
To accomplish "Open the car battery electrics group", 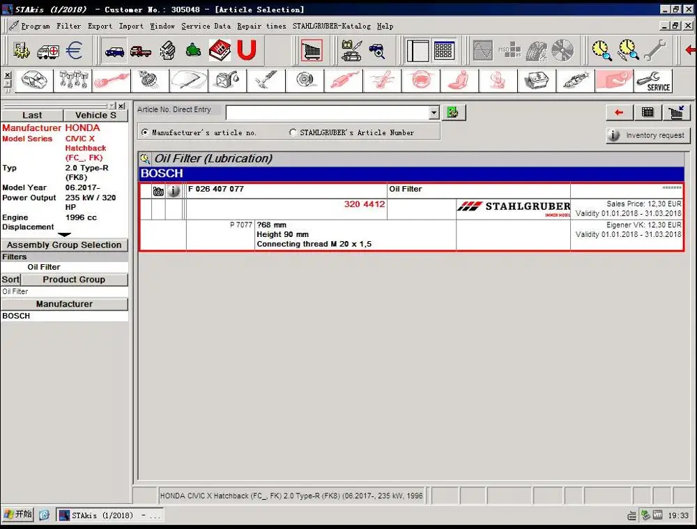I will click(537, 81).
